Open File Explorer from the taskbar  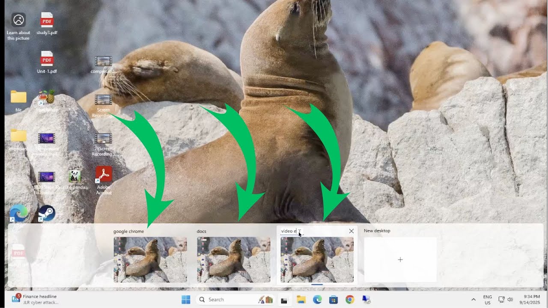(x=301, y=300)
